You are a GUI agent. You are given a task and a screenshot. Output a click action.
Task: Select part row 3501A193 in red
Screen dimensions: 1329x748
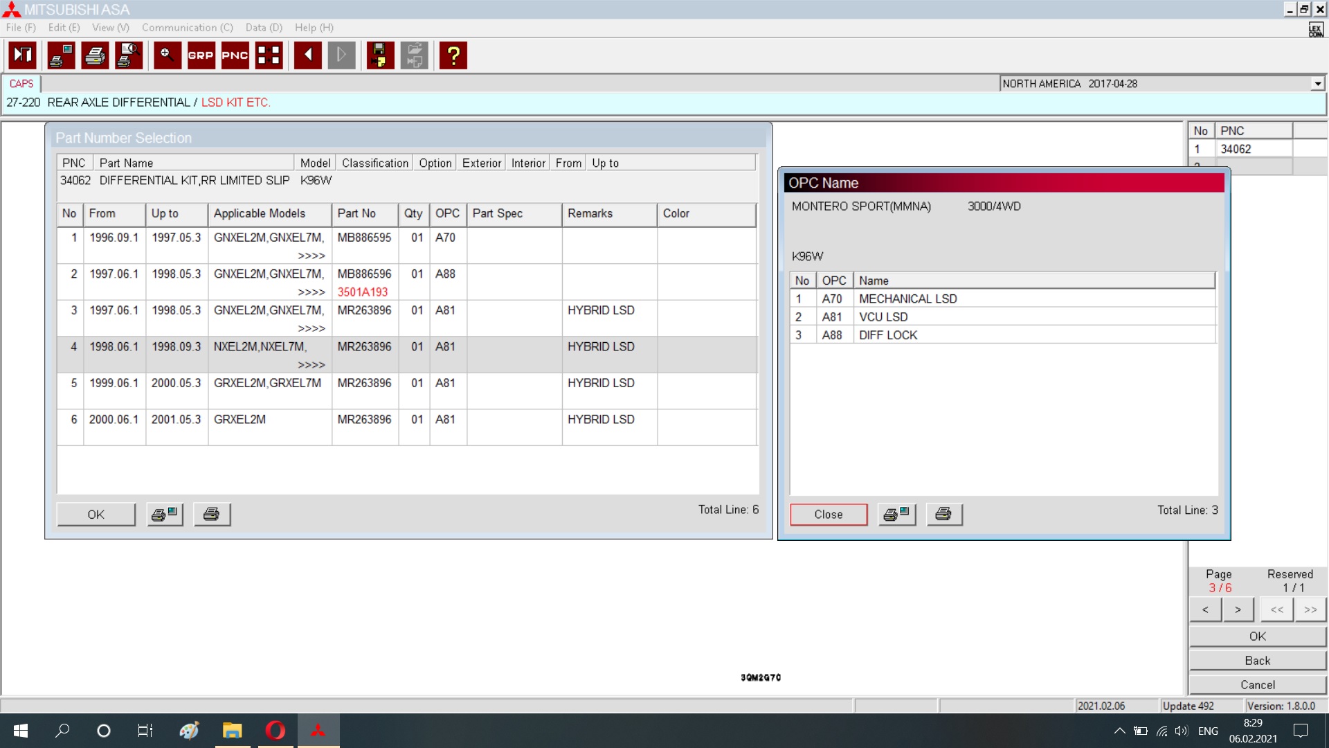363,292
